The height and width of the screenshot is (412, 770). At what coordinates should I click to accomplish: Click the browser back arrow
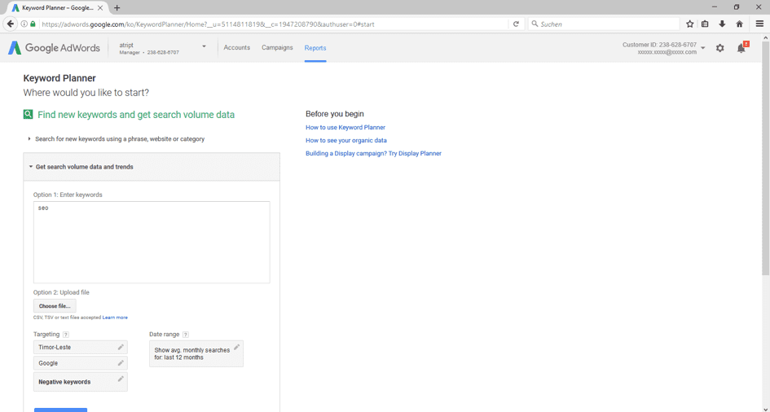[11, 24]
